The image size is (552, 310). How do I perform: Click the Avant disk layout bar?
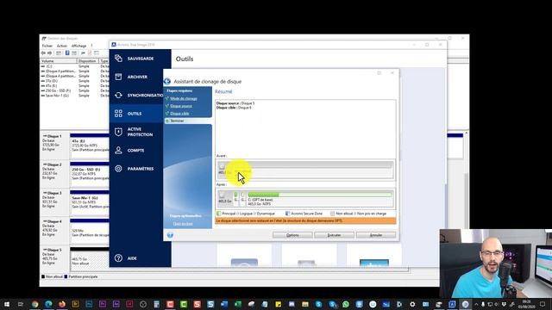click(305, 170)
